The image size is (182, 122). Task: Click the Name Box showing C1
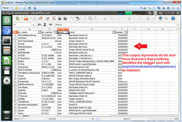pos(22,25)
